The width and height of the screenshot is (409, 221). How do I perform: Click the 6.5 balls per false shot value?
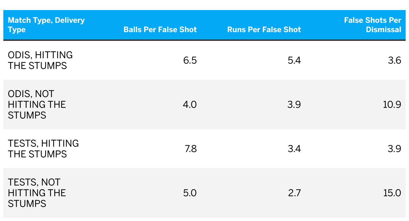pyautogui.click(x=190, y=60)
